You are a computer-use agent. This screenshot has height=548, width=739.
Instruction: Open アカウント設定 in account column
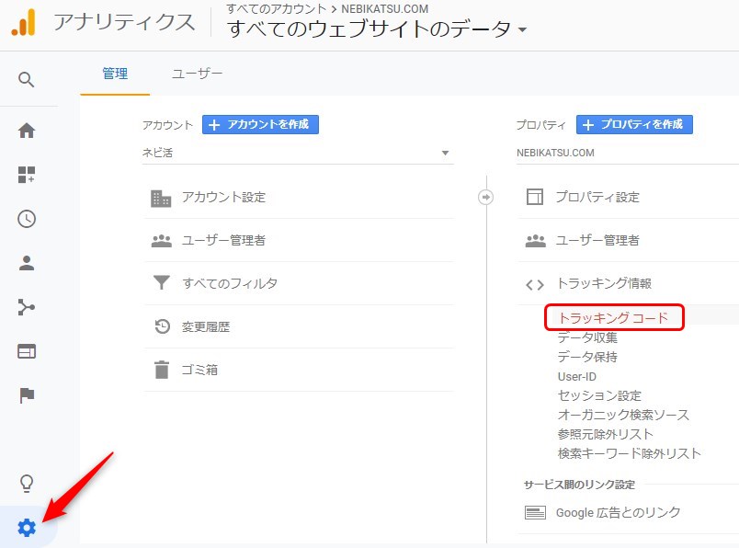(x=224, y=198)
